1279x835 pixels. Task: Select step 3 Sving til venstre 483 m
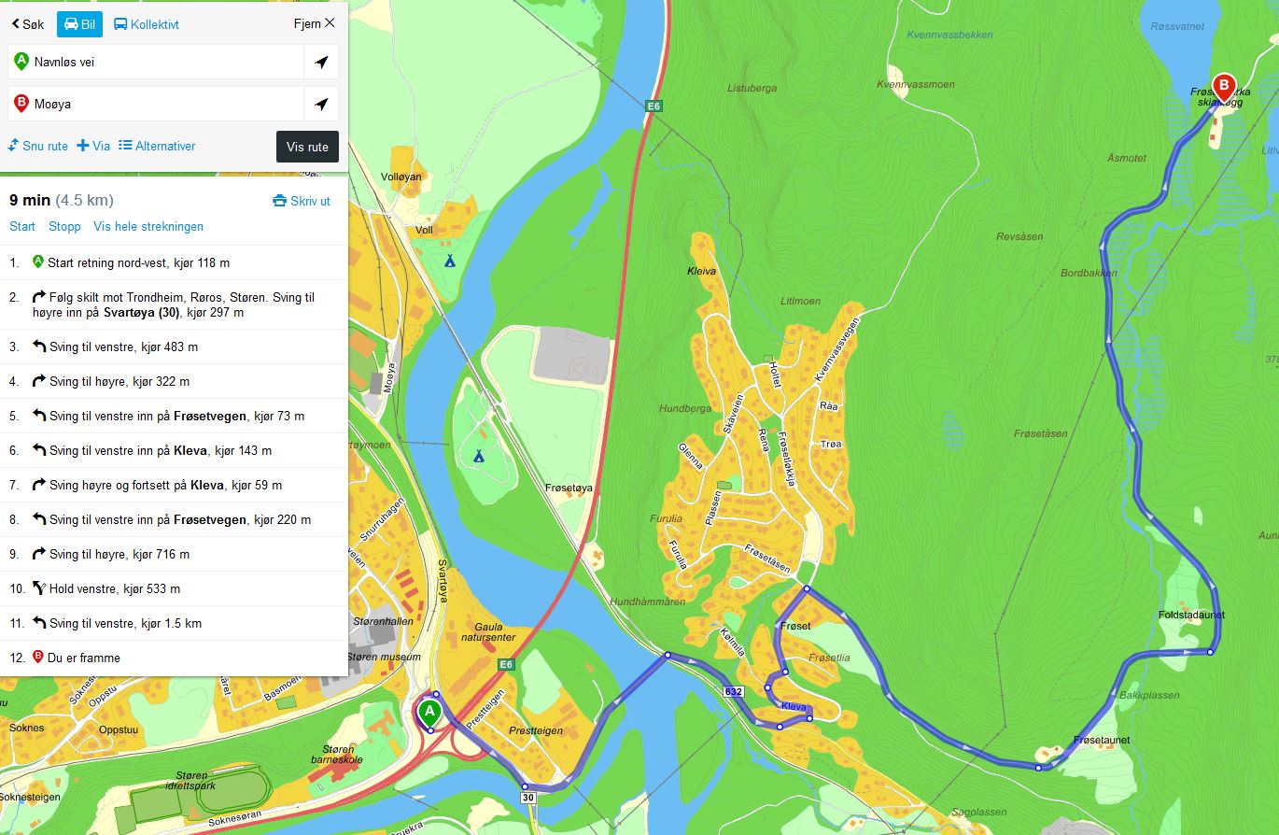point(174,347)
